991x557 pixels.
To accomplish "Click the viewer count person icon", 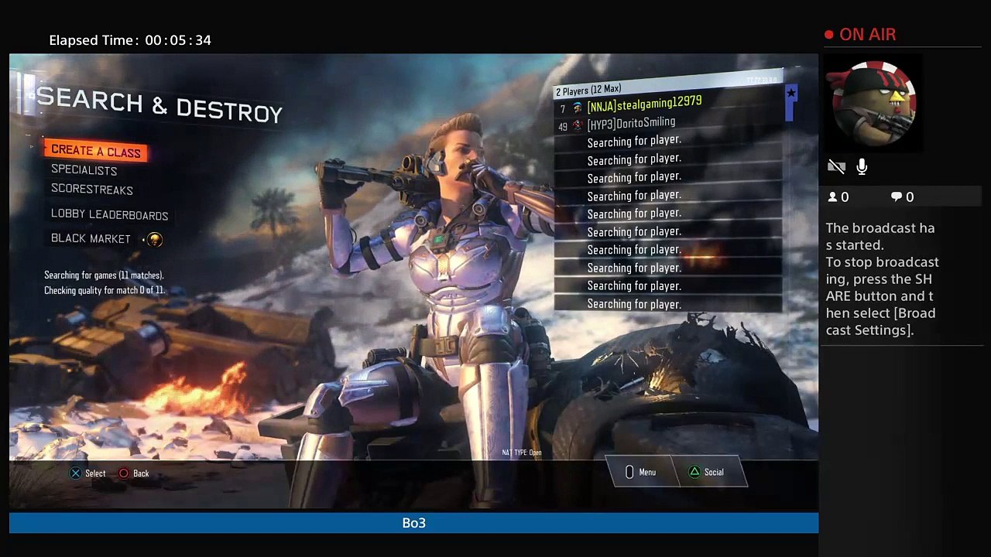I will [x=833, y=197].
